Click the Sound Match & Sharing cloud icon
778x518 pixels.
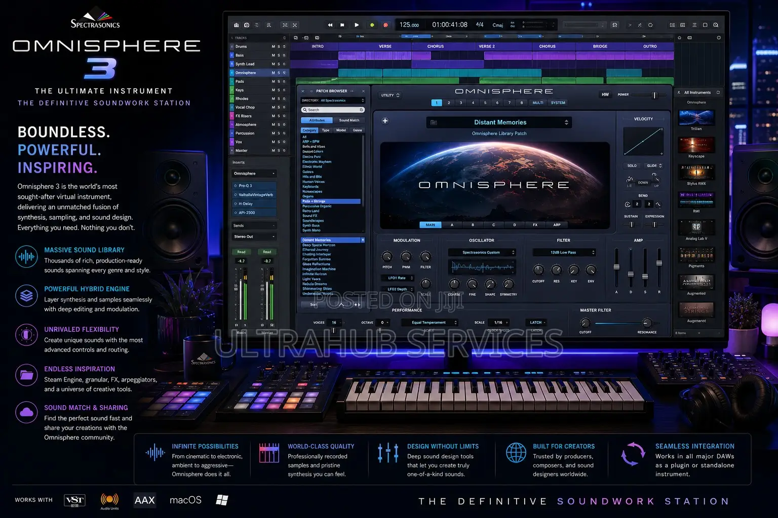coord(26,412)
